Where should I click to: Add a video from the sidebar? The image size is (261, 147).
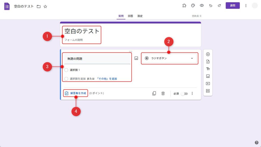(208, 83)
